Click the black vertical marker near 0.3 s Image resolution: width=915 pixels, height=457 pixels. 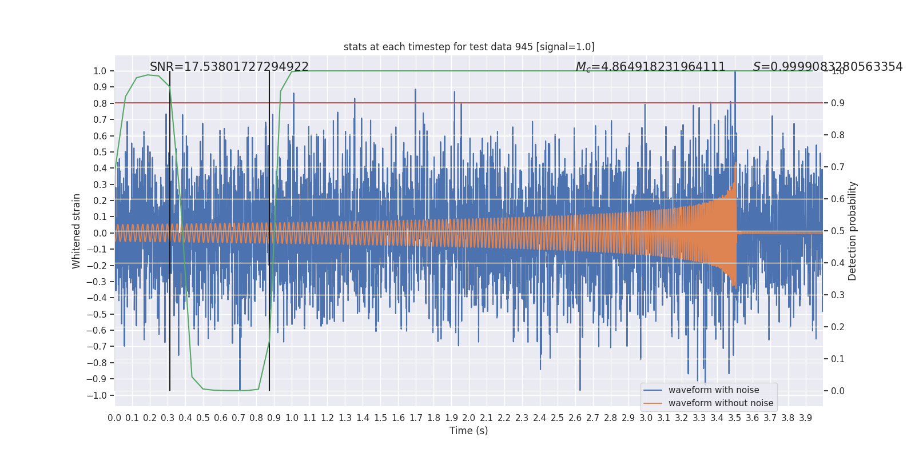pos(170,231)
